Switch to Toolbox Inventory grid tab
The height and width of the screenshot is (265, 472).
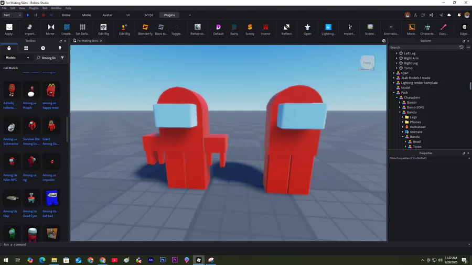click(x=26, y=48)
